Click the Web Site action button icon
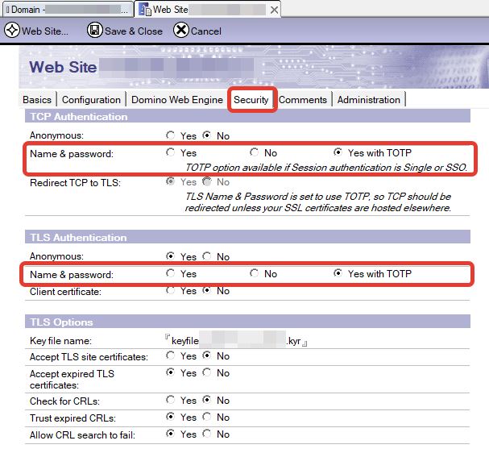Image resolution: width=489 pixels, height=453 pixels. point(12,31)
